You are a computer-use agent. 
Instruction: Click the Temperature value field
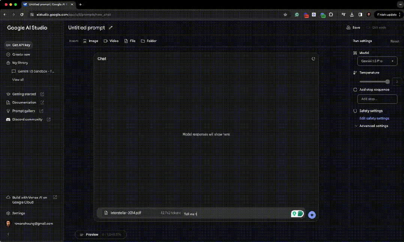[x=397, y=82]
